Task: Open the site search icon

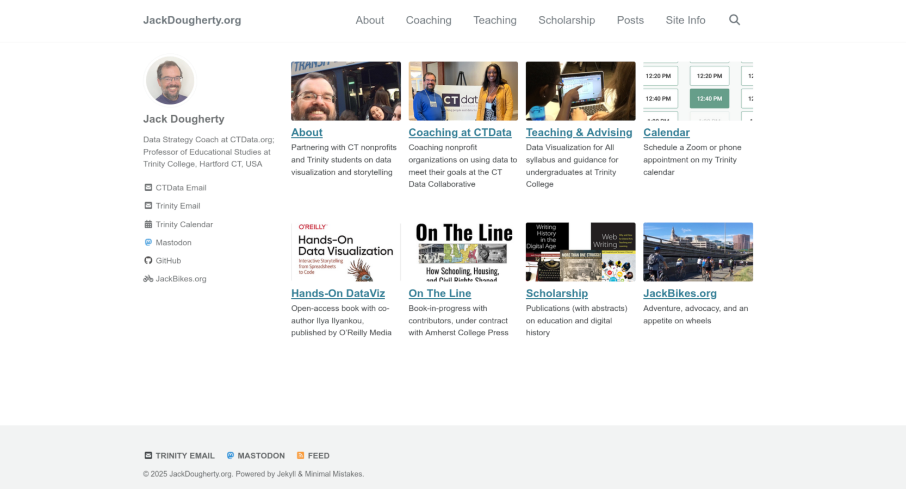Action: [734, 20]
